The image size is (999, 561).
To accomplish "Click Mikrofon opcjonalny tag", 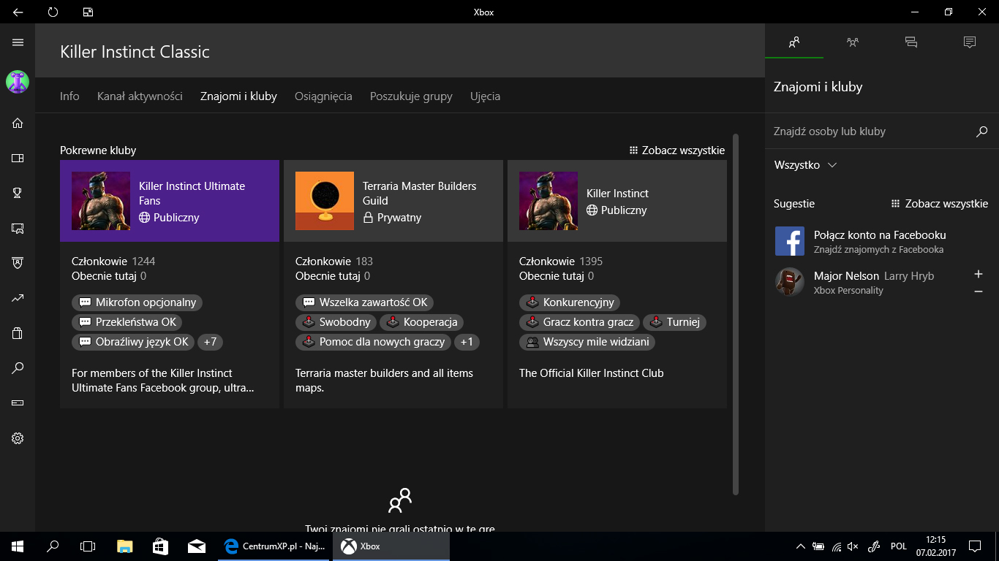I will click(137, 302).
